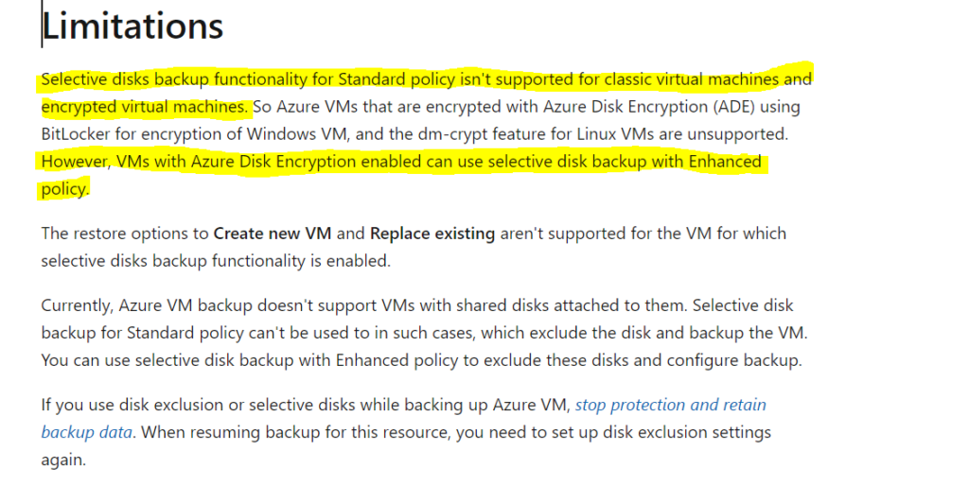Click the "(ADE)" abbreviation
Viewport: 969px width, 503px height.
[x=734, y=107]
